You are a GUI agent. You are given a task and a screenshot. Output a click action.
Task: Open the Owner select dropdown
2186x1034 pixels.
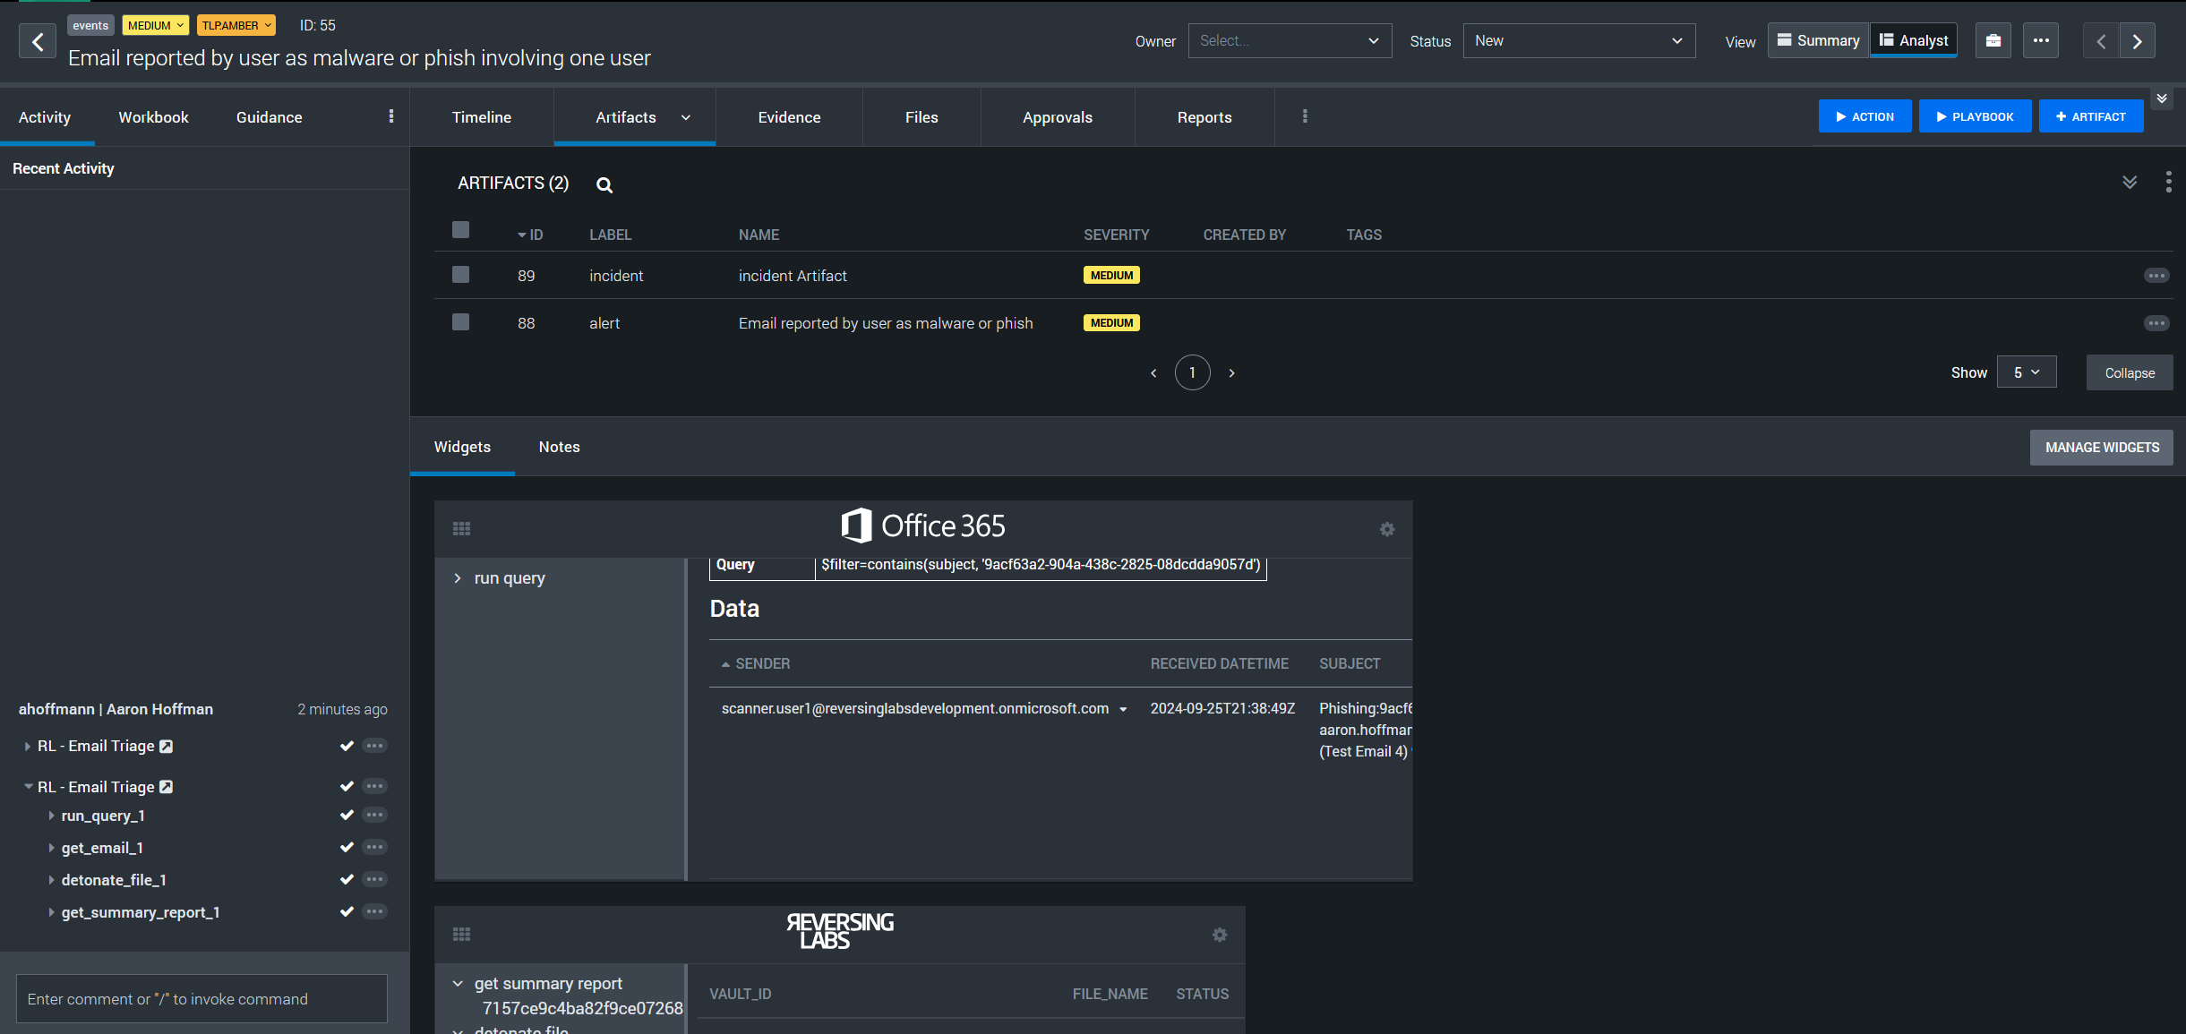(1290, 41)
